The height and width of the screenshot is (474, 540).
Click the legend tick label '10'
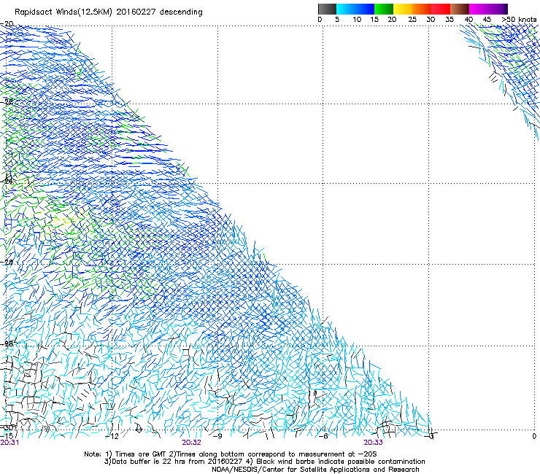357,20
